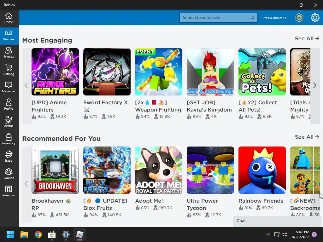Click See All for Most Engaging
Screen dimensions: 323x242
pyautogui.click(x=307, y=38)
